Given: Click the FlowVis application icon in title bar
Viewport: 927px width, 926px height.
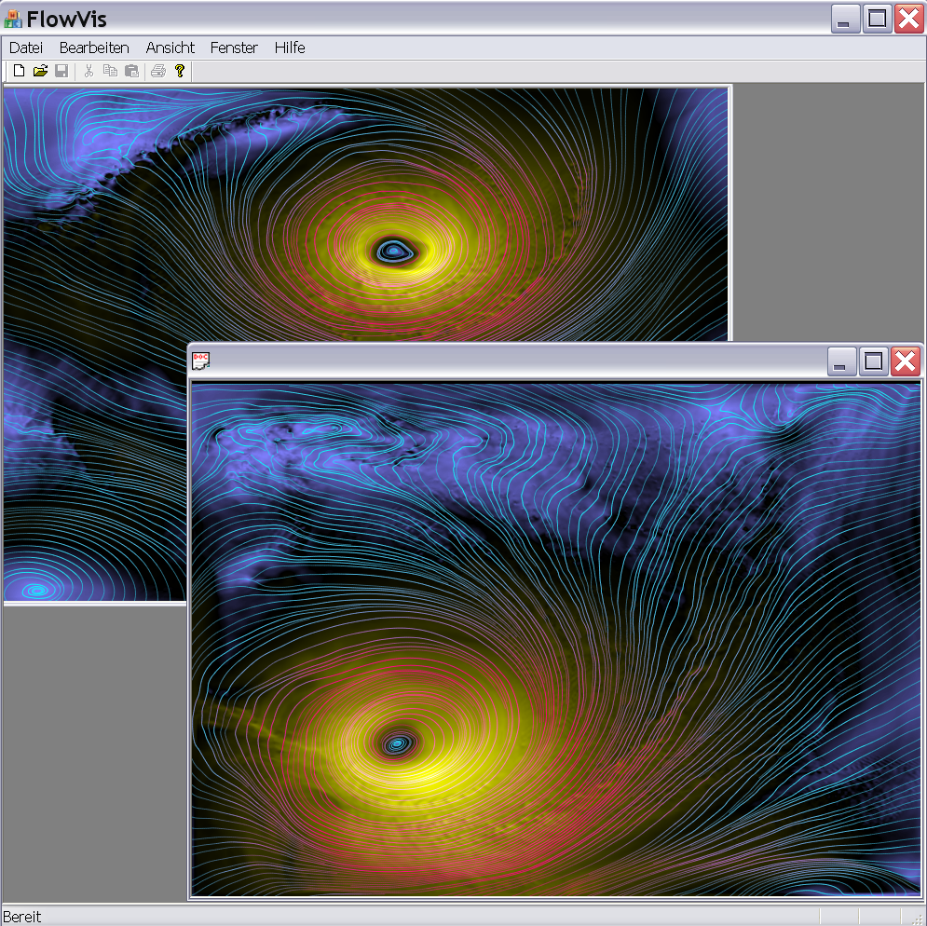Looking at the screenshot, I should click(13, 19).
